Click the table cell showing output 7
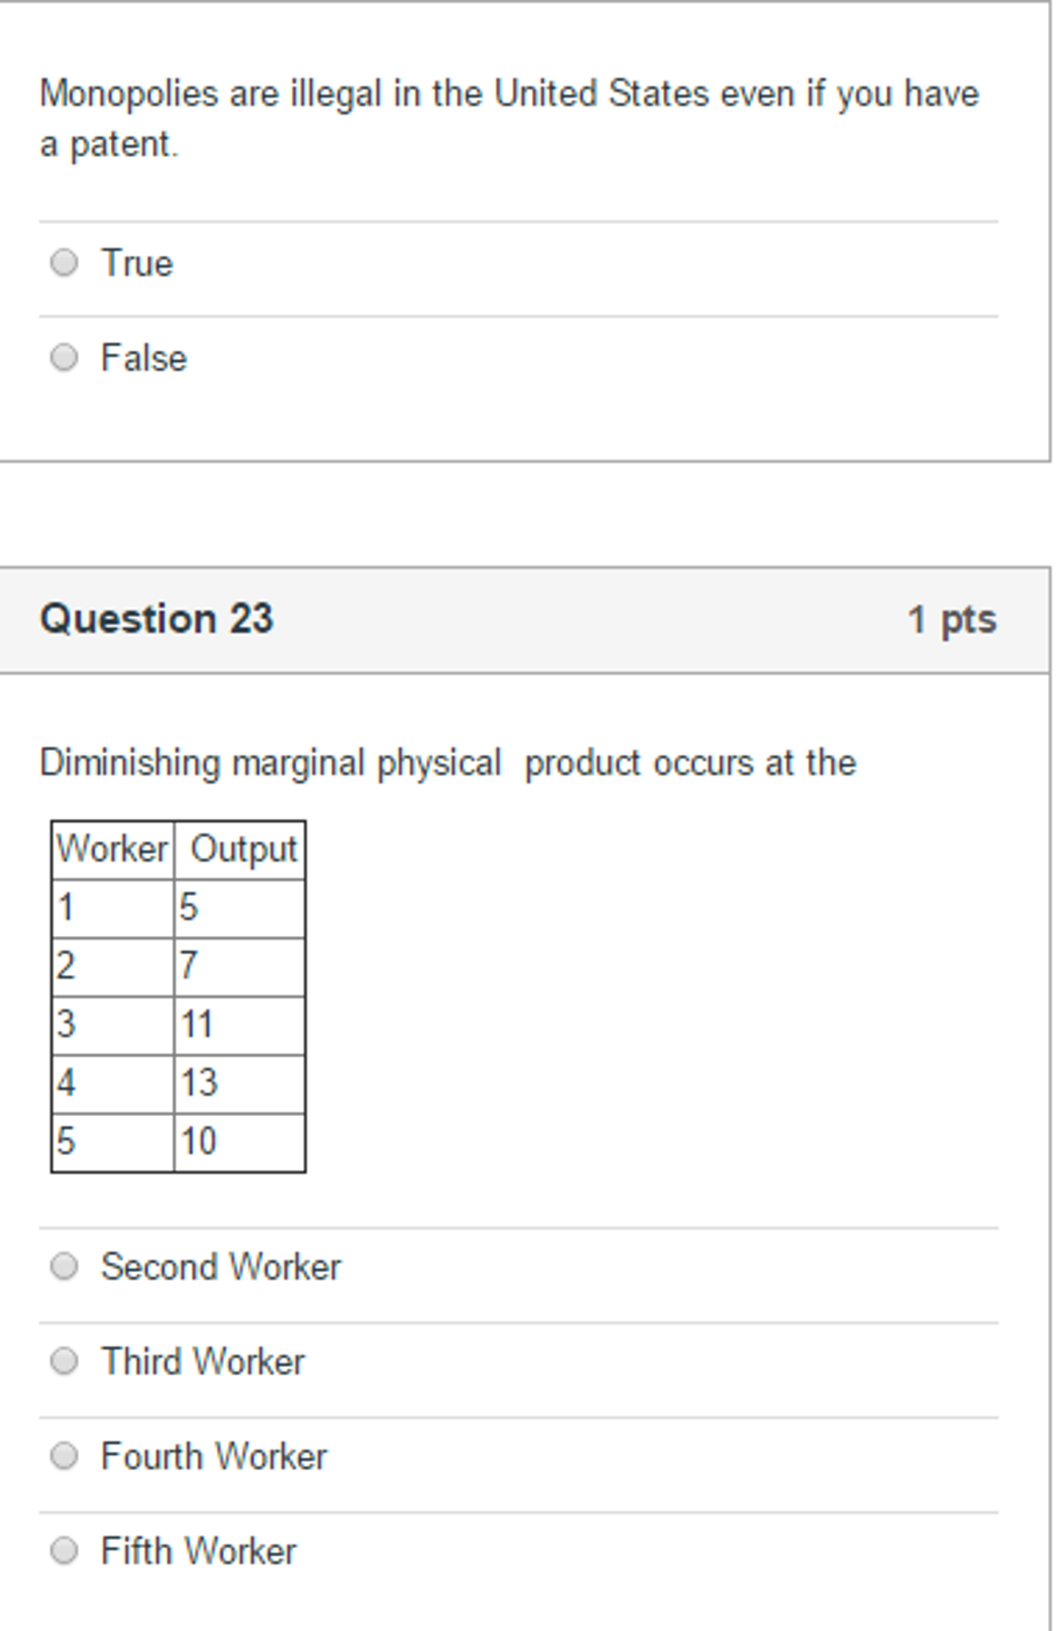The height and width of the screenshot is (1631, 1060). 239,966
